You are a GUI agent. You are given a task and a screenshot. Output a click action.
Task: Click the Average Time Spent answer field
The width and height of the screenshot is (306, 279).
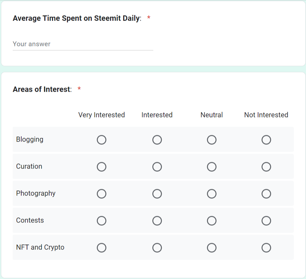83,44
